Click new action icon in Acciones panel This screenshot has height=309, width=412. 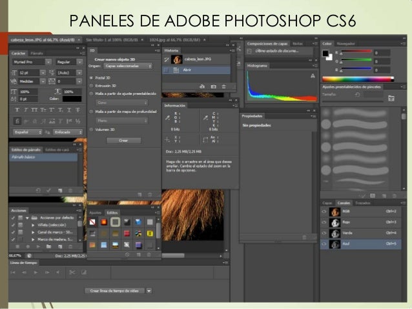(60, 247)
